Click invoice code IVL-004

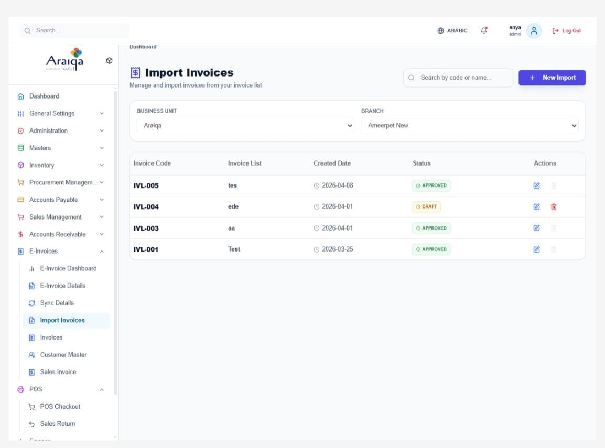click(146, 206)
